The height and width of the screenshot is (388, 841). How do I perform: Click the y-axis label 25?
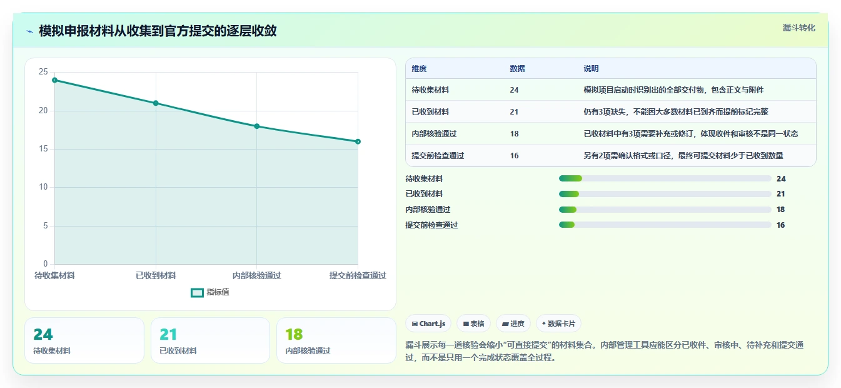(x=43, y=72)
